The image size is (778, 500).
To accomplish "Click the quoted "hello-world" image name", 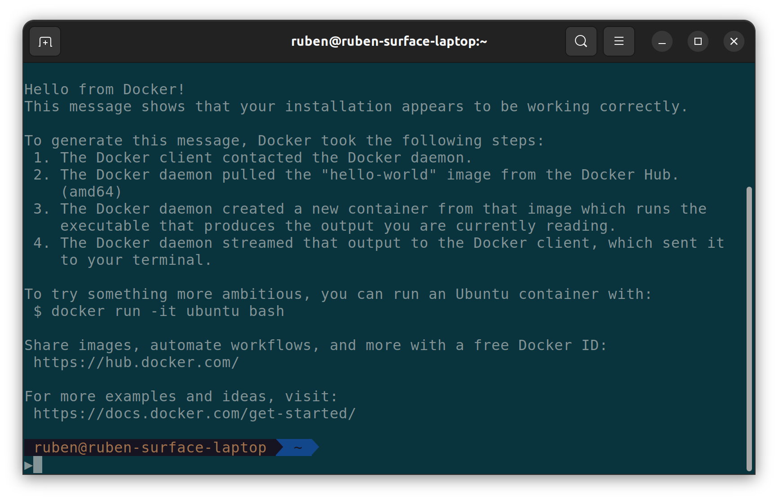I will point(379,175).
